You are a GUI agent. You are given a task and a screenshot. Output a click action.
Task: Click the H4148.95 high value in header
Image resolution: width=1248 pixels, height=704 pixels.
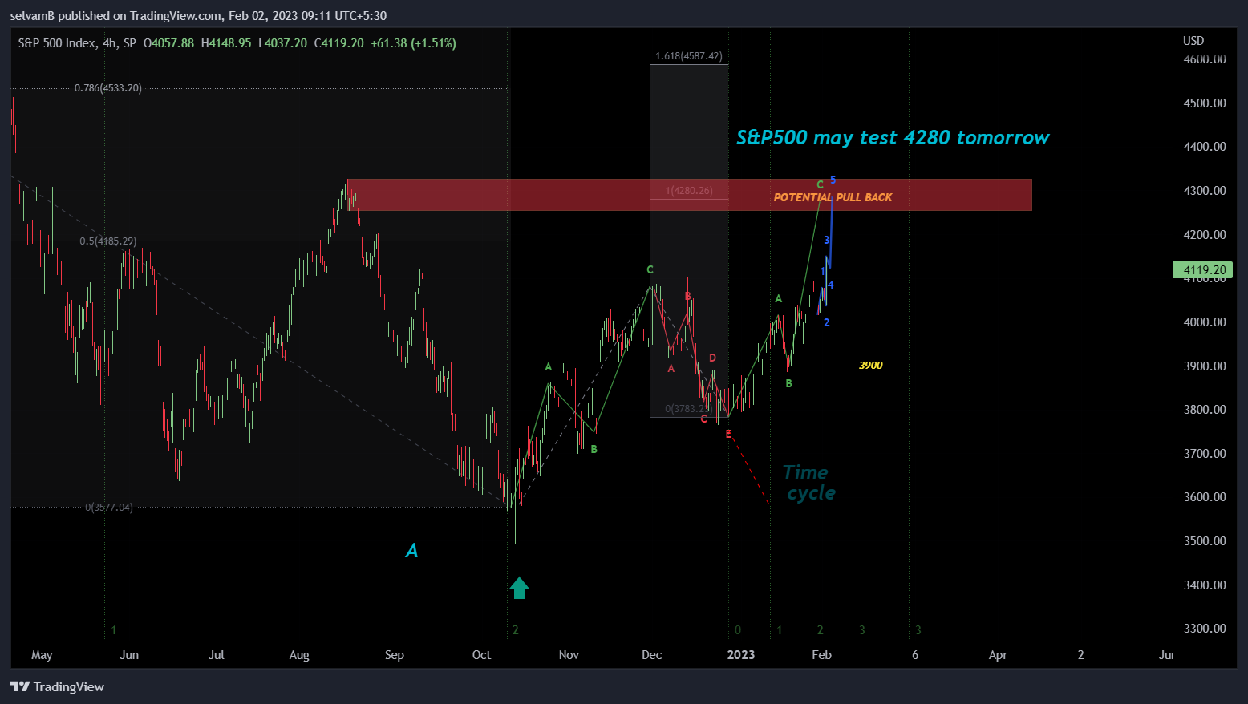coord(226,43)
